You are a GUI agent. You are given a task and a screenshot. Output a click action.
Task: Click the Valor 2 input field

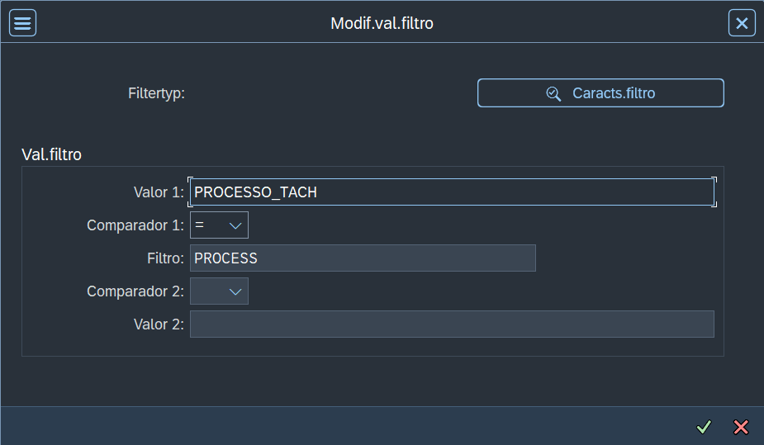pos(451,324)
